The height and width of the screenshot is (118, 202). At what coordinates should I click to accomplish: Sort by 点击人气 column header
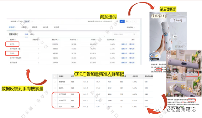point(74,40)
